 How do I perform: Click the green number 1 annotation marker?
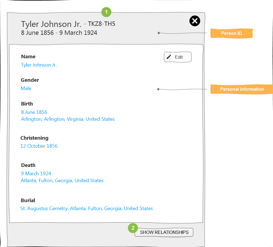[106, 12]
